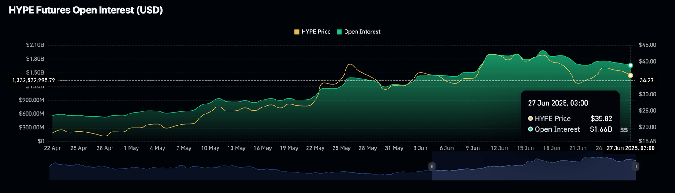Click the yellow HYPE Price legend swatch

pos(297,32)
